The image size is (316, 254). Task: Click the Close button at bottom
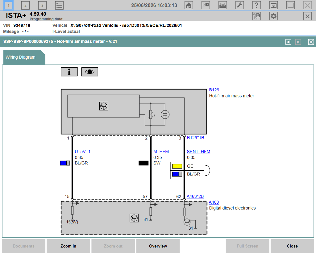[292, 246]
